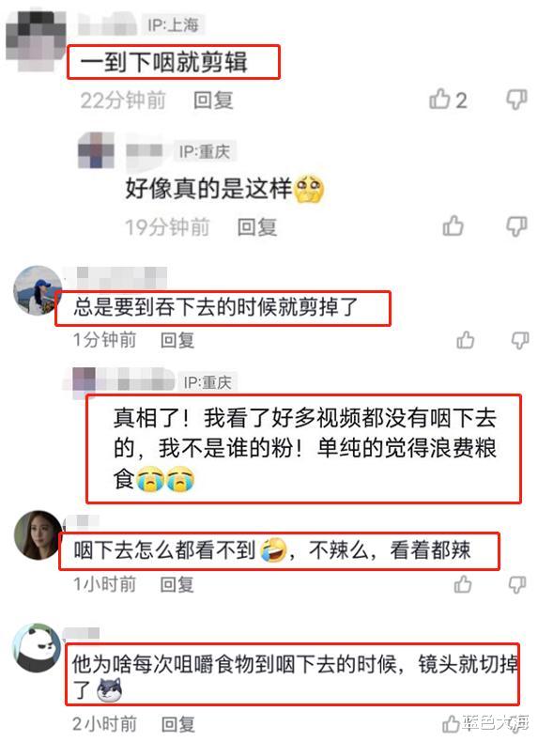Screen dimensions: 538x742
Task: Dislike the '咽下去怎么都看不到' comment
Action: tap(517, 585)
